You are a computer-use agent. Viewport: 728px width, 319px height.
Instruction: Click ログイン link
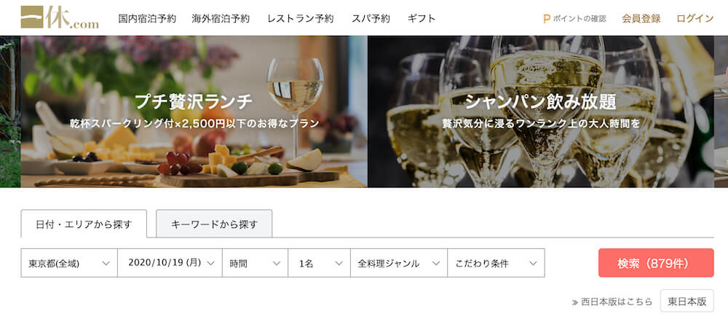(695, 19)
